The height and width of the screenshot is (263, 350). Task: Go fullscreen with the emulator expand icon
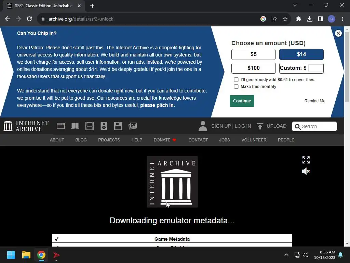coord(306,160)
